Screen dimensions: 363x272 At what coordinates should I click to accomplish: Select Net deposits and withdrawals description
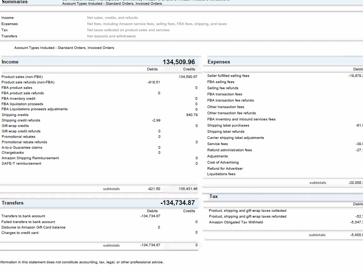click(x=111, y=36)
